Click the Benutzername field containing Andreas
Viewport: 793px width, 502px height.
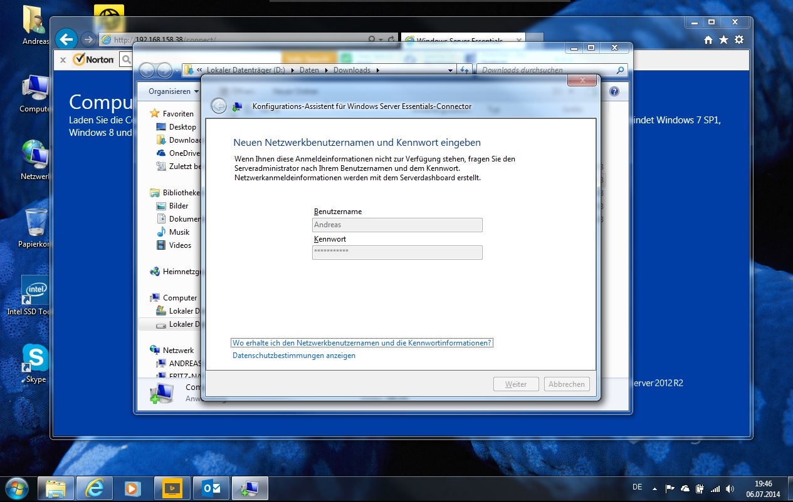(397, 225)
